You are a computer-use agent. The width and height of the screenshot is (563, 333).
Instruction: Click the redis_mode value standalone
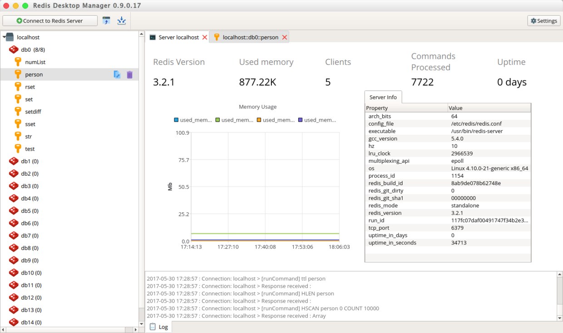point(465,206)
